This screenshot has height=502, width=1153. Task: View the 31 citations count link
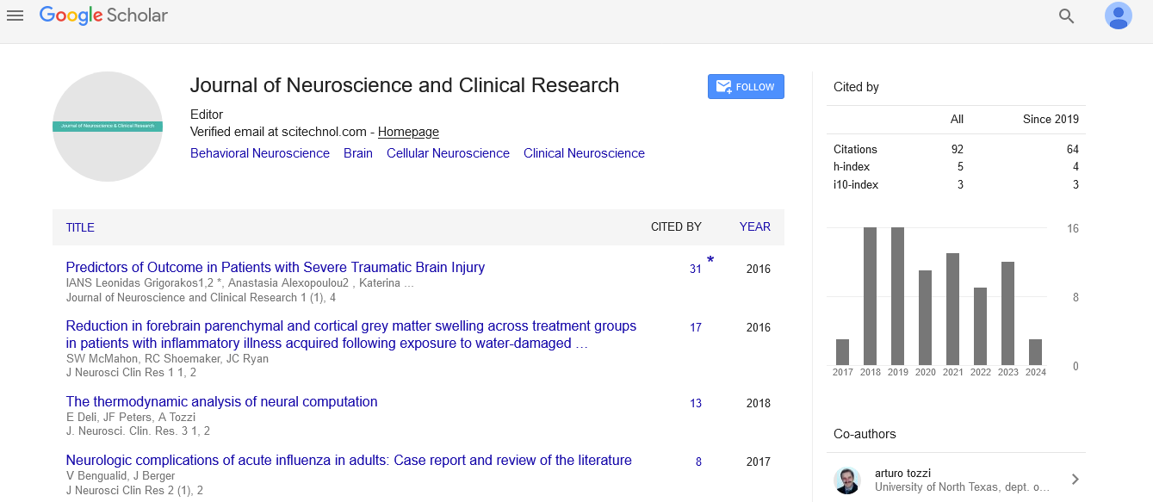(x=696, y=270)
